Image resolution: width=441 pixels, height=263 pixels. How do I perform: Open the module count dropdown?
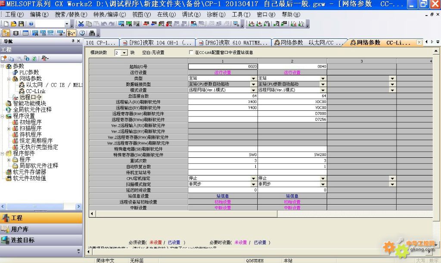click(x=124, y=53)
